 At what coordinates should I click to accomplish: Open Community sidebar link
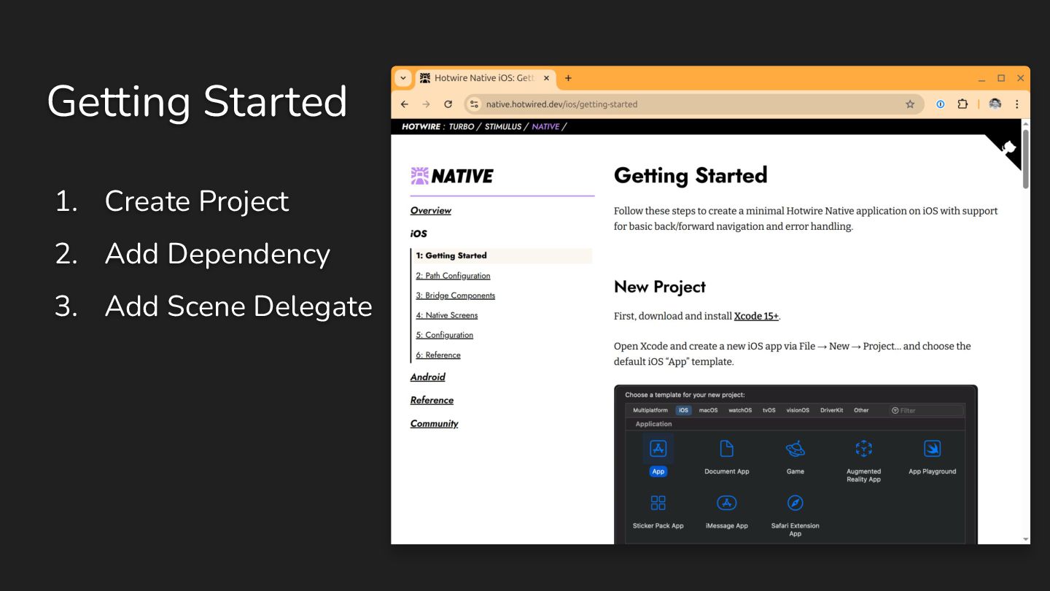(x=434, y=423)
